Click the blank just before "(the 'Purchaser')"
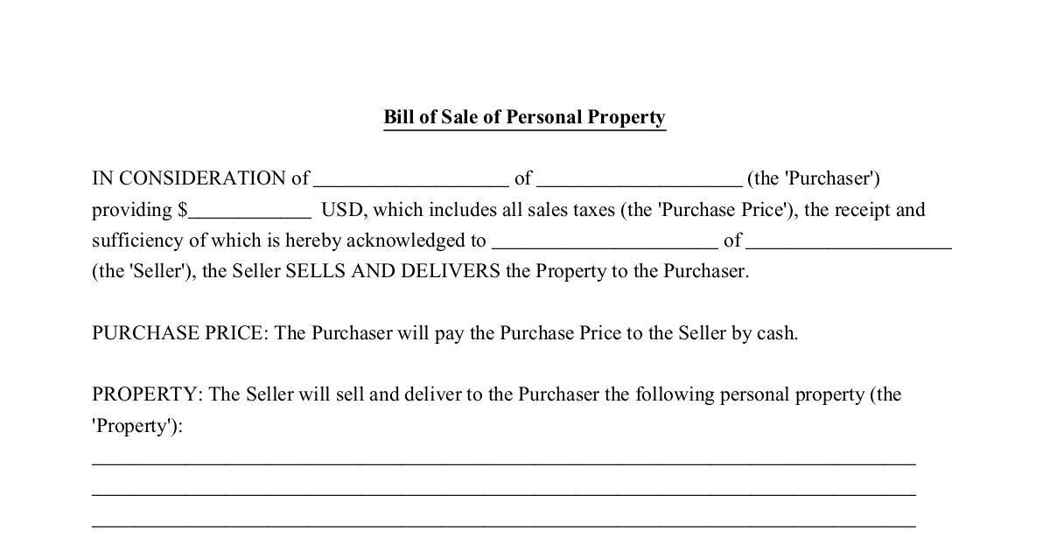The image size is (1050, 551). [x=639, y=180]
